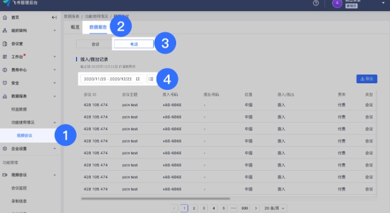Click the 工作台 workbench grid icon
This screenshot has width=390, height=213.
(x=5, y=57)
